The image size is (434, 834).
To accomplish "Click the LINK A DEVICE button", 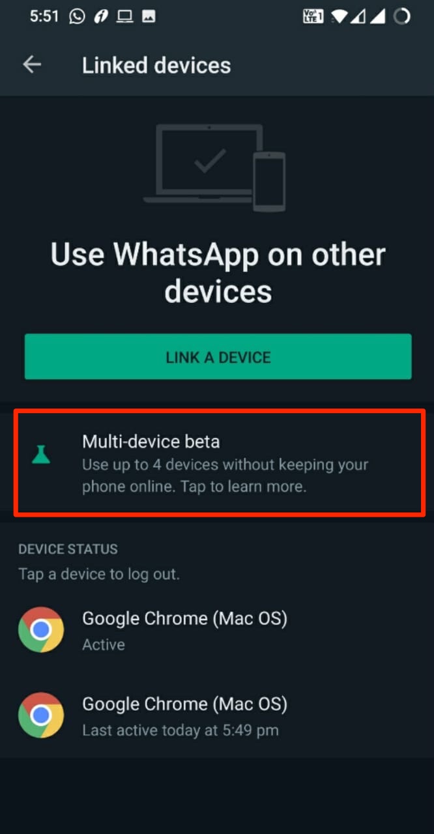I will click(218, 356).
